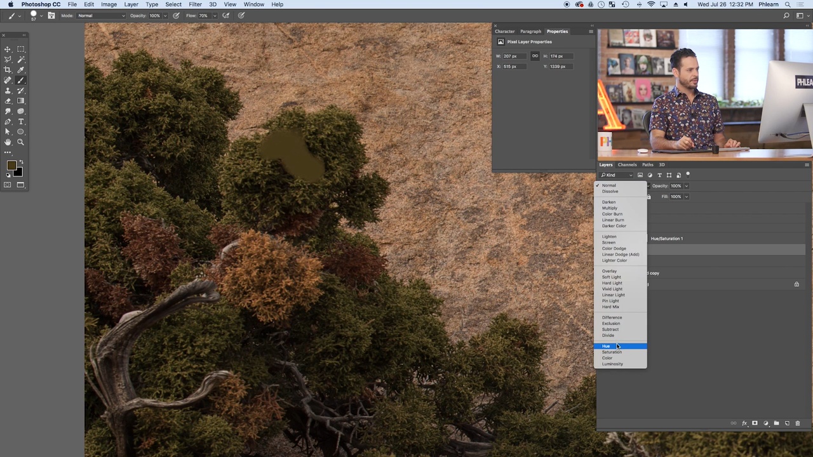Choose Luminosity blend mode

(621, 364)
